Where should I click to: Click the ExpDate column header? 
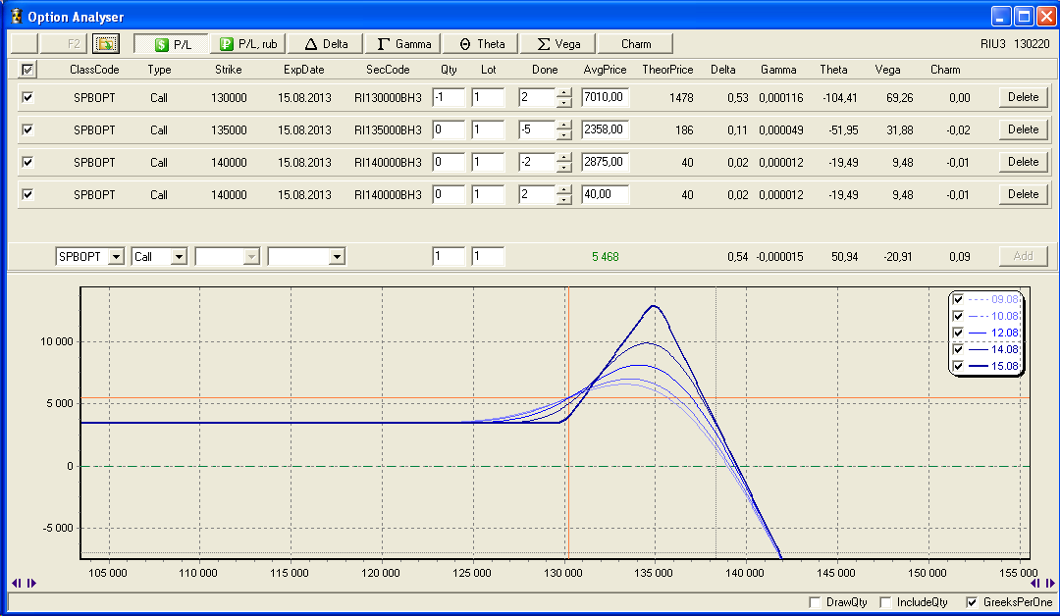click(303, 70)
